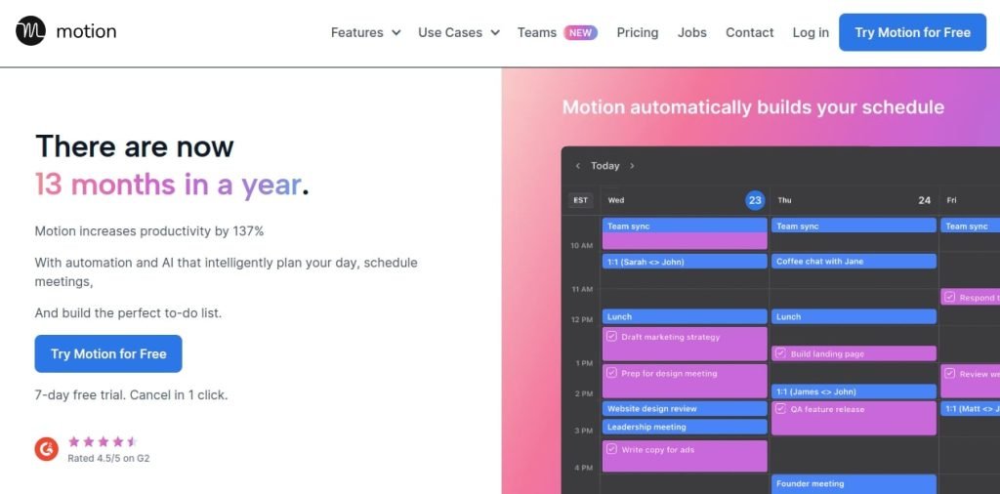The image size is (1000, 494).
Task: Click the EST timezone badge
Action: [x=581, y=200]
